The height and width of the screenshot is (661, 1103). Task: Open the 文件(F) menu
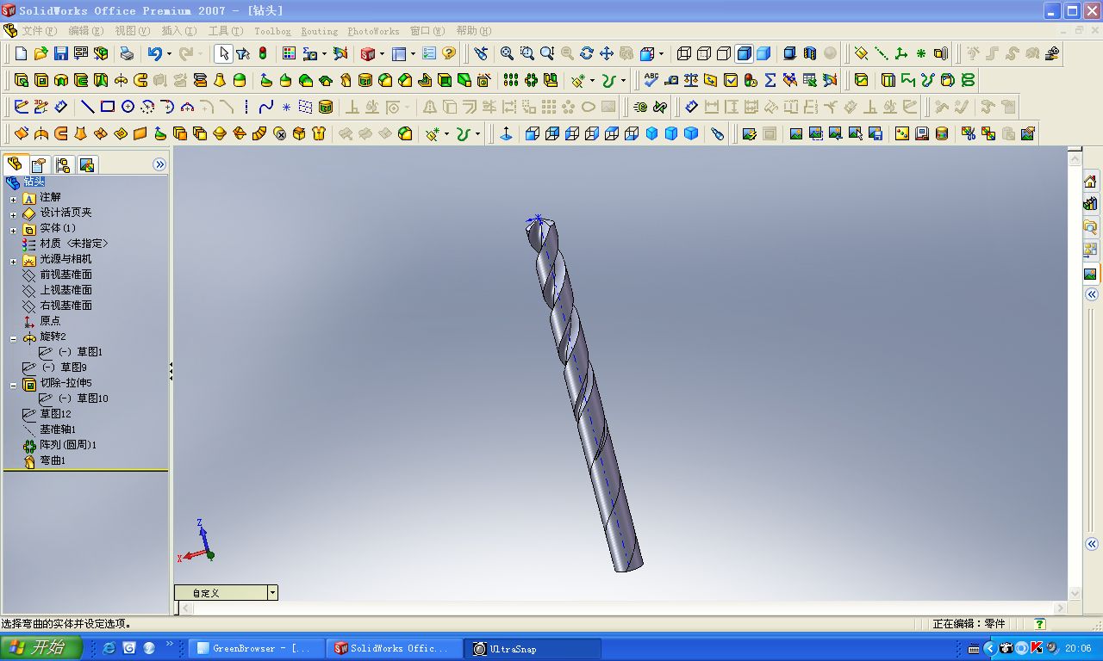[x=40, y=31]
